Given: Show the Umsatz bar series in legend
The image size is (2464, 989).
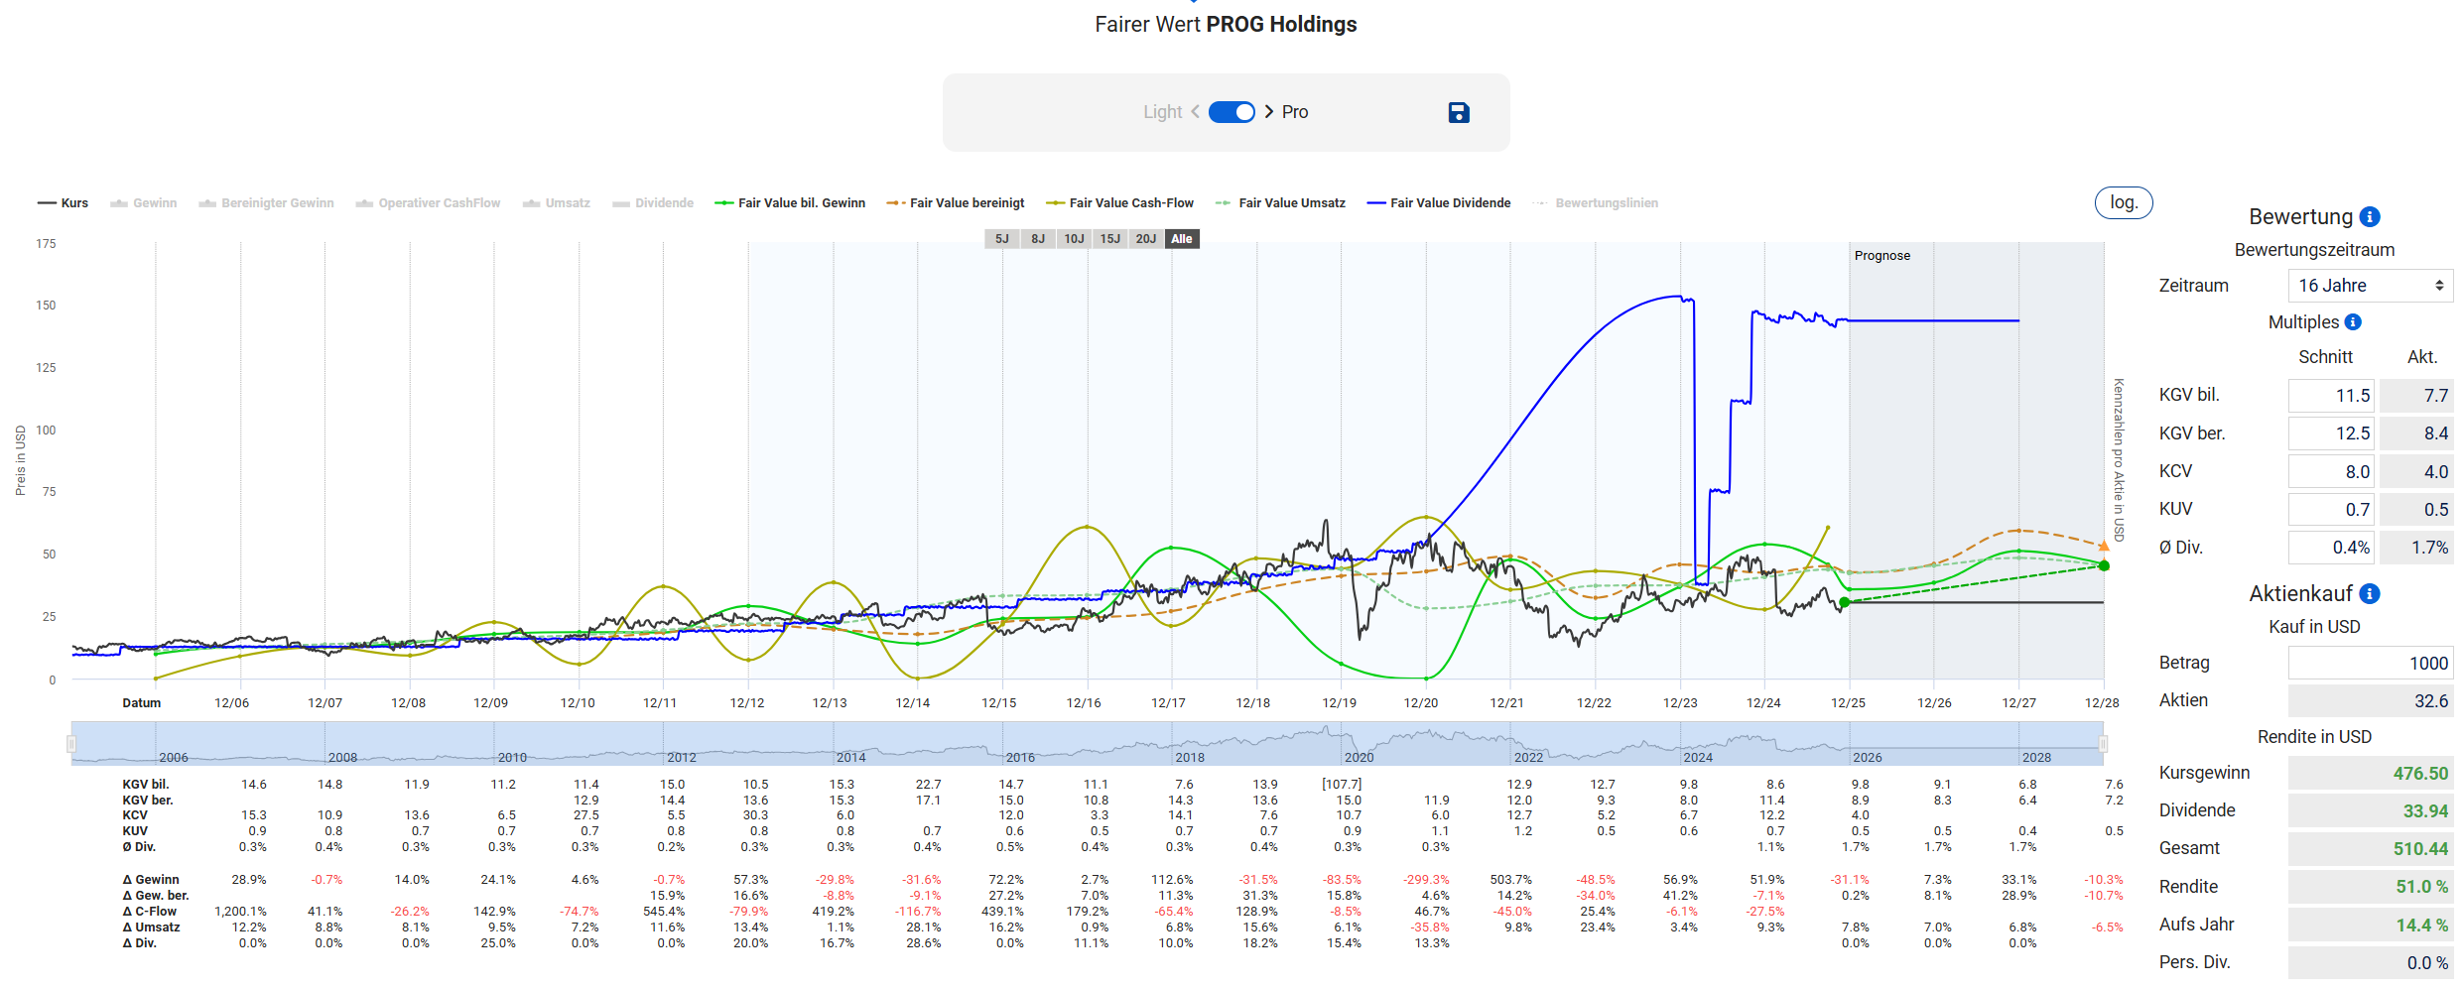Looking at the screenshot, I should [557, 203].
